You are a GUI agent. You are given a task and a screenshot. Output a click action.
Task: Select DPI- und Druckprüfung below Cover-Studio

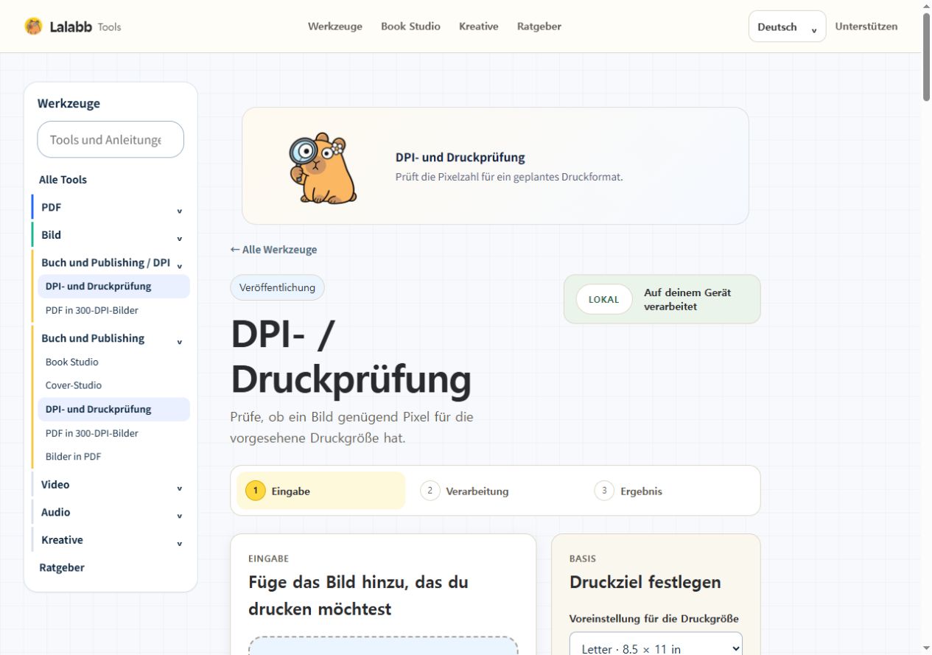113,410
